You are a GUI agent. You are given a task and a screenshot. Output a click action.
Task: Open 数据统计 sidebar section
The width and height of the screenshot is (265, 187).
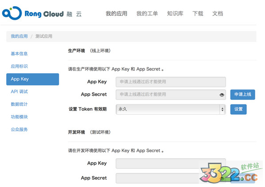click(19, 104)
